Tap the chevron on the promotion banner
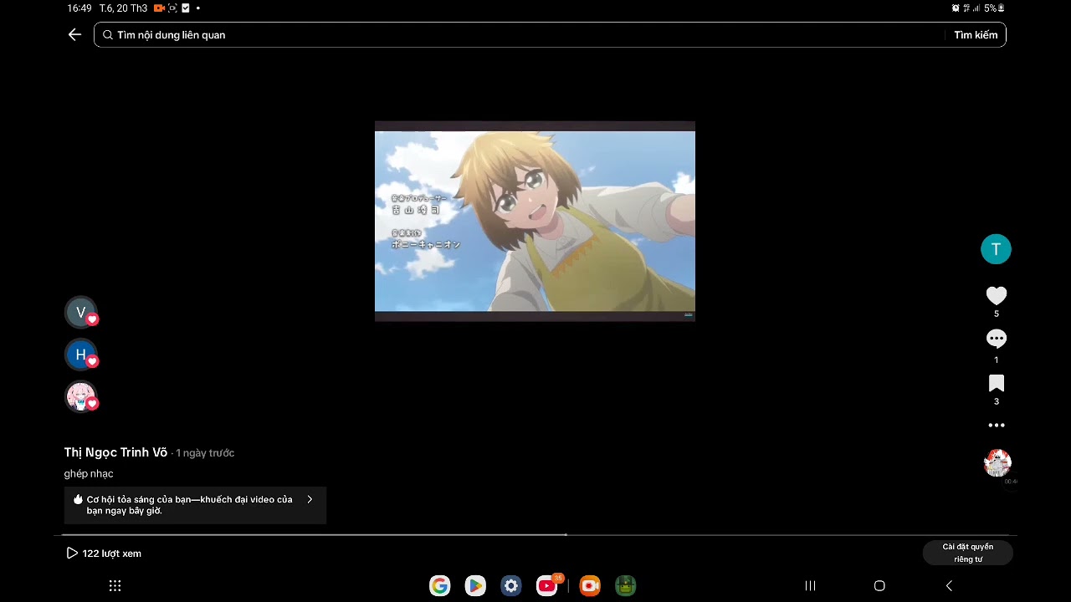The width and height of the screenshot is (1071, 602). pyautogui.click(x=310, y=499)
